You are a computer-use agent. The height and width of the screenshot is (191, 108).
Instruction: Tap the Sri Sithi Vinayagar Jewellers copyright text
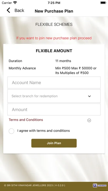pyautogui.click(x=35, y=186)
